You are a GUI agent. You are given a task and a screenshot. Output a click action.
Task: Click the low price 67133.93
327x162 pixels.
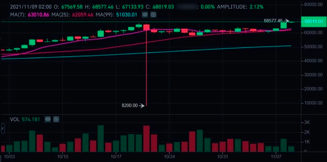pyautogui.click(x=132, y=7)
